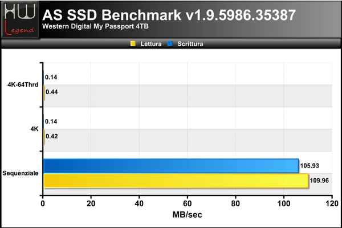The image size is (342, 228).
Task: Click the 0.14 value in 4K-64Thrd row
Action: tap(51, 77)
